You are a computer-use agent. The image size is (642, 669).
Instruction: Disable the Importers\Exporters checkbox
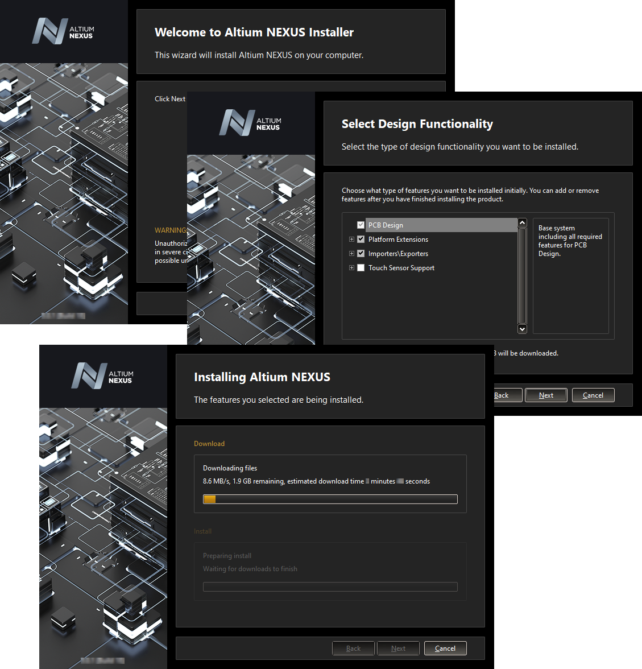point(361,254)
